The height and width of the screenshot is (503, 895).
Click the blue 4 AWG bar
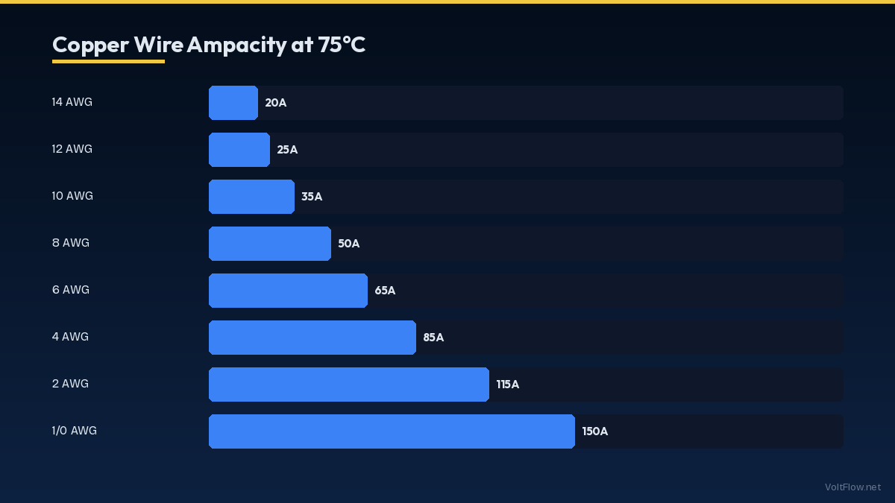(x=312, y=338)
